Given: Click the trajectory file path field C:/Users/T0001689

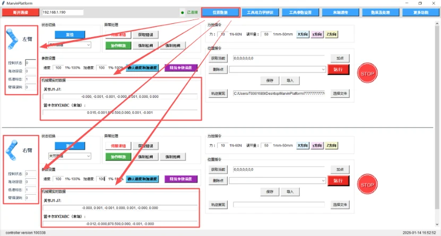Looking at the screenshot, I should pos(279,93).
